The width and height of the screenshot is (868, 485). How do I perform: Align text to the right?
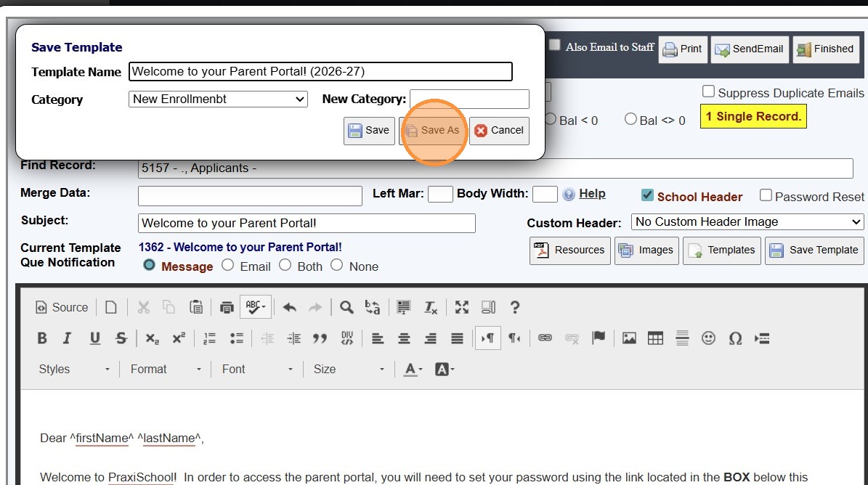[431, 338]
